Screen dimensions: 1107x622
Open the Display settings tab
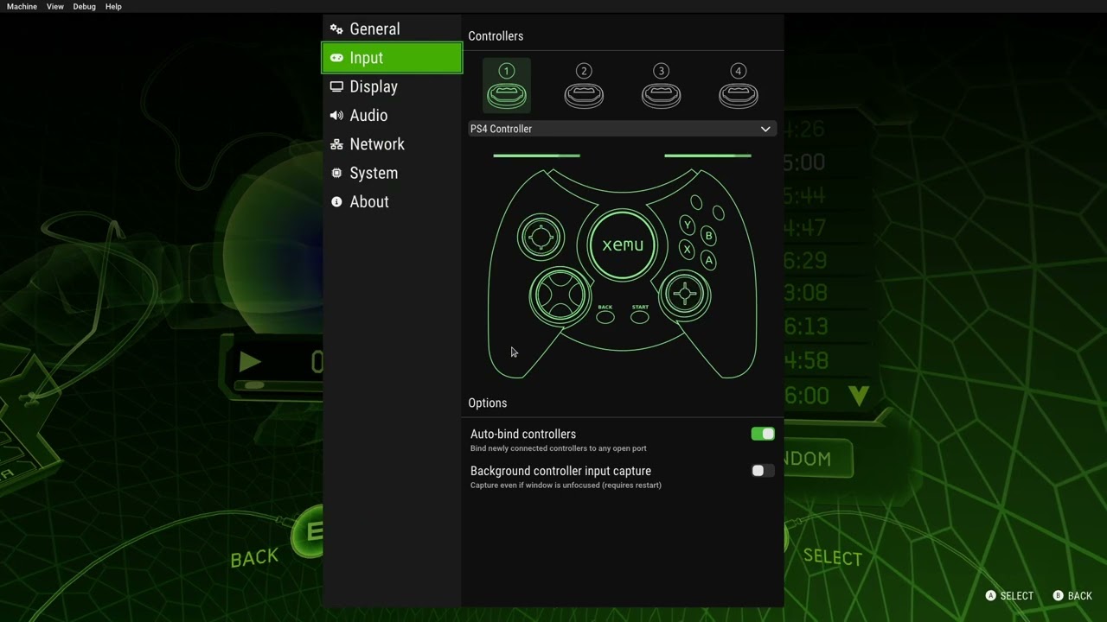(x=392, y=86)
